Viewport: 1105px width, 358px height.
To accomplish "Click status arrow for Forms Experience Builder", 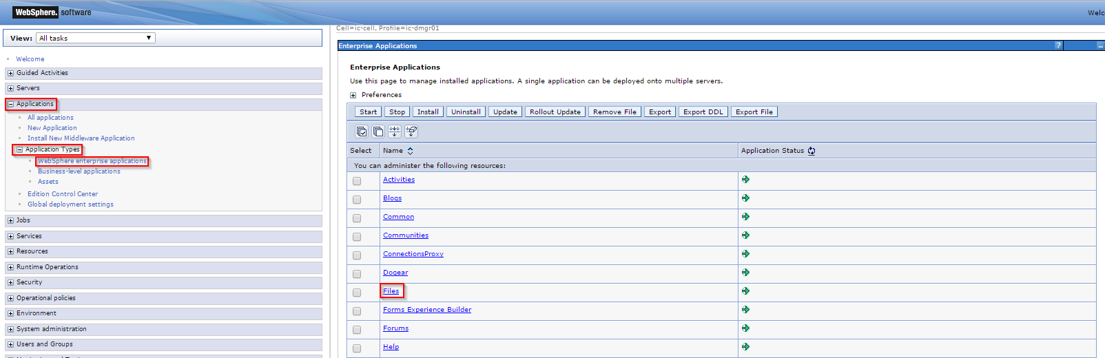I will coord(745,309).
